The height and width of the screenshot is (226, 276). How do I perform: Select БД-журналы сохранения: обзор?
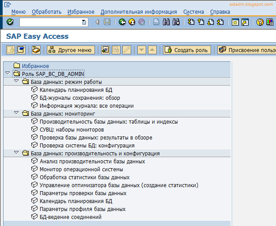[x=80, y=98]
